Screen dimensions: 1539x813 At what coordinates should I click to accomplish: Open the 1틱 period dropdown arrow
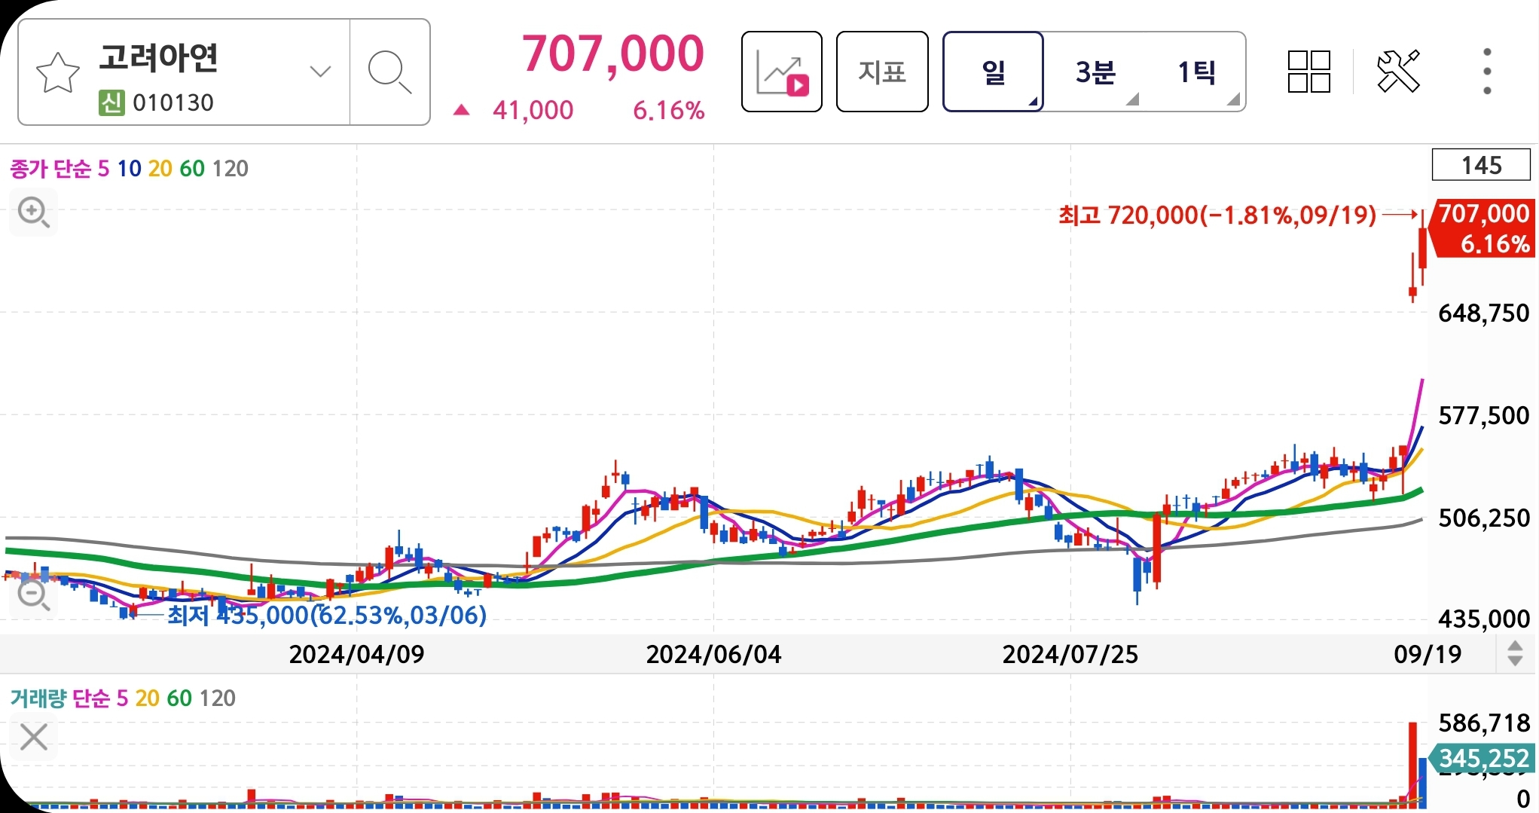pyautogui.click(x=1233, y=99)
